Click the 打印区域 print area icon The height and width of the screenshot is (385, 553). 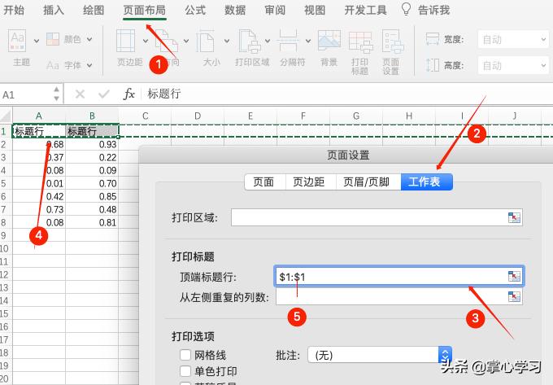pos(249,42)
